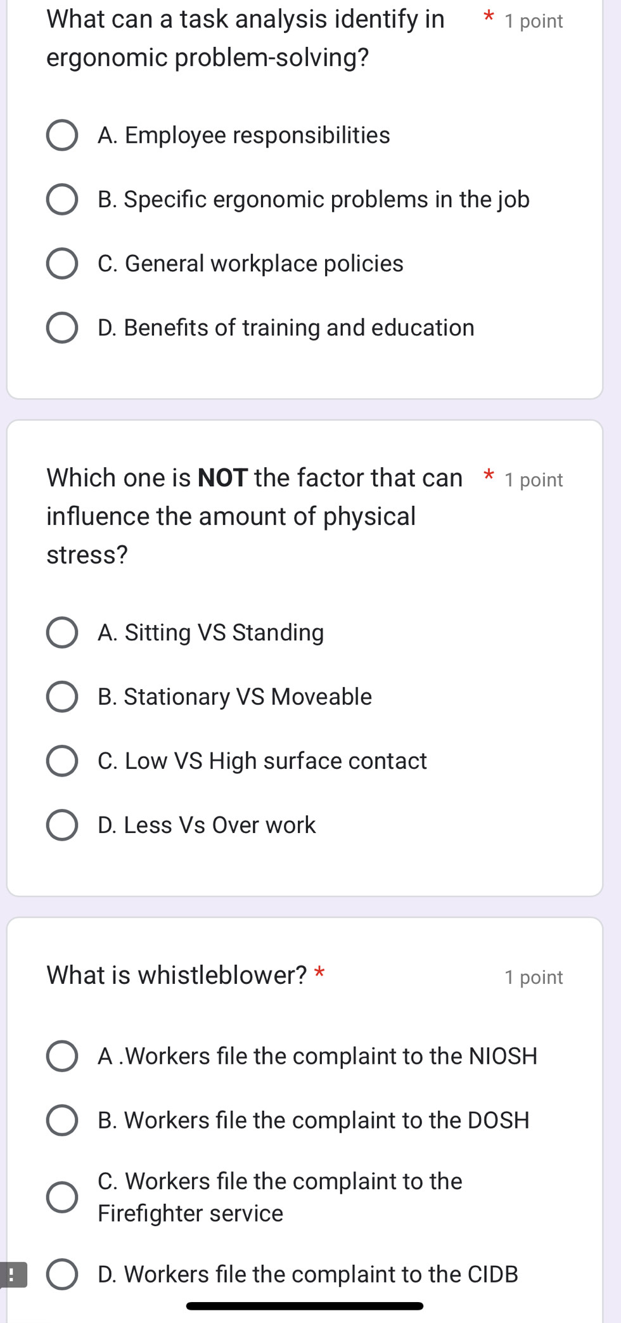Select D. Benefits of training and education
This screenshot has width=621, height=1323.
coord(62,328)
